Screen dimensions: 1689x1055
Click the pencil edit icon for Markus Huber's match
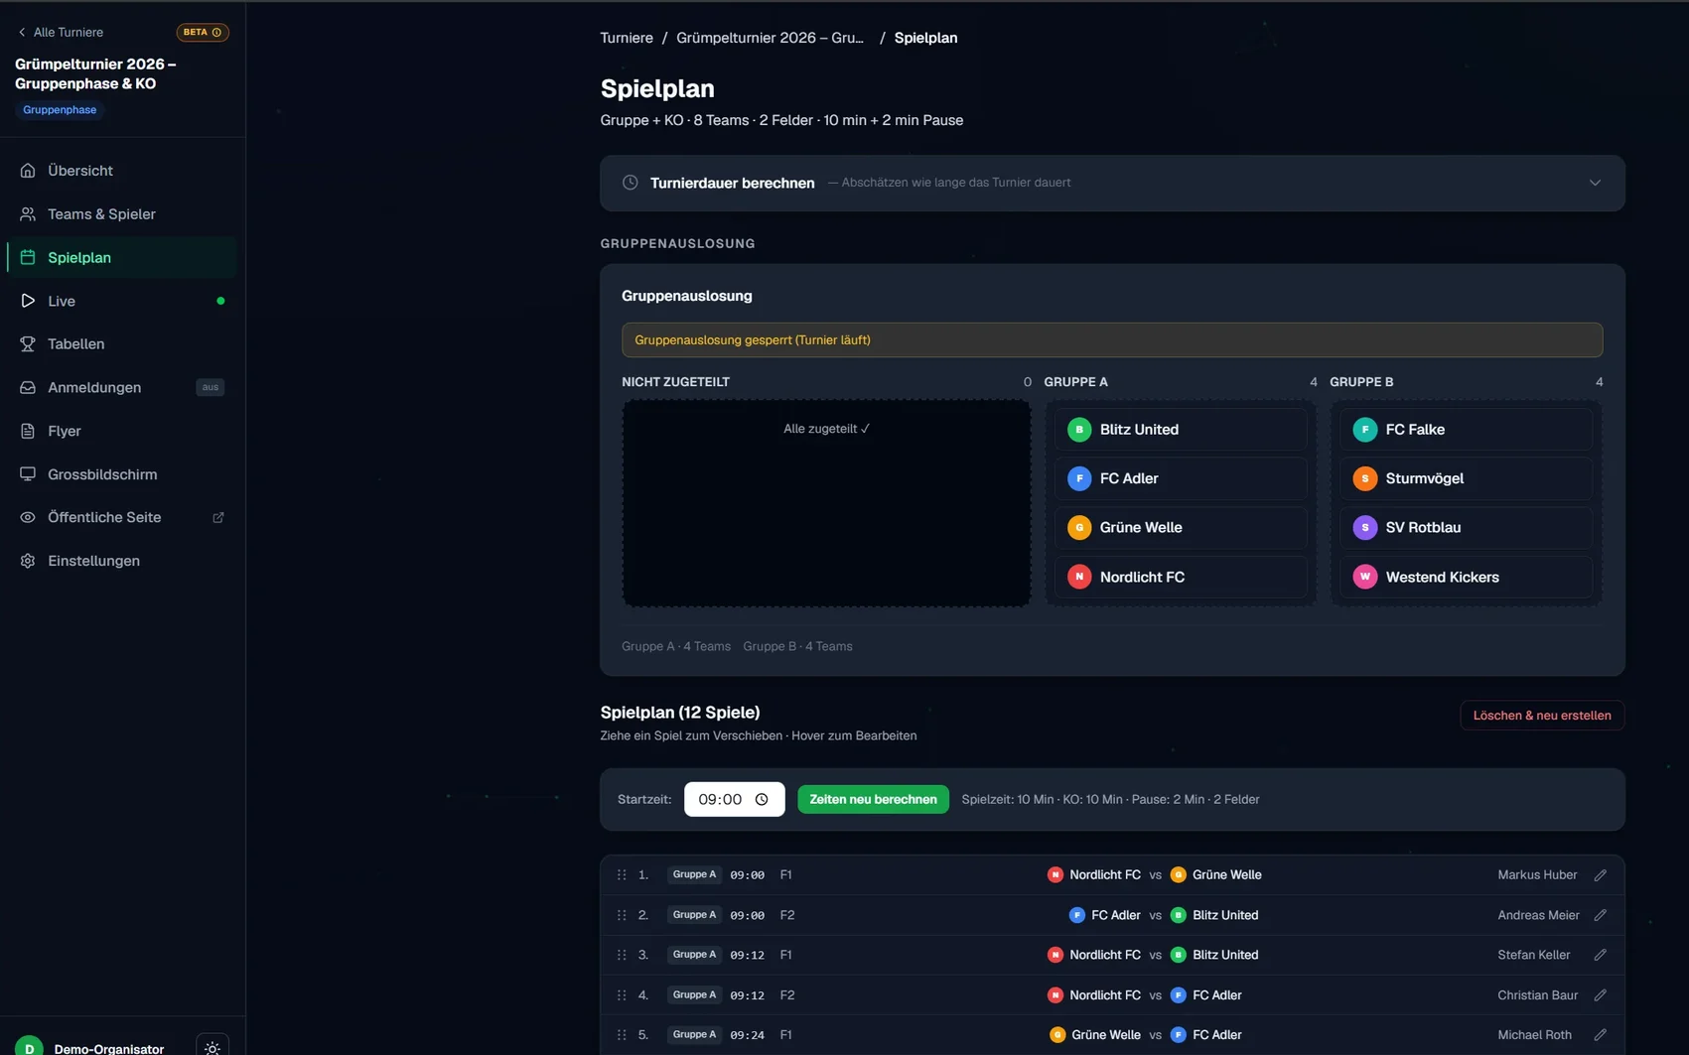1600,875
